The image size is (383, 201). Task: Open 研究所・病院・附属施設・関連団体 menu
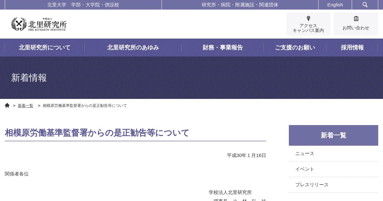pos(240,5)
